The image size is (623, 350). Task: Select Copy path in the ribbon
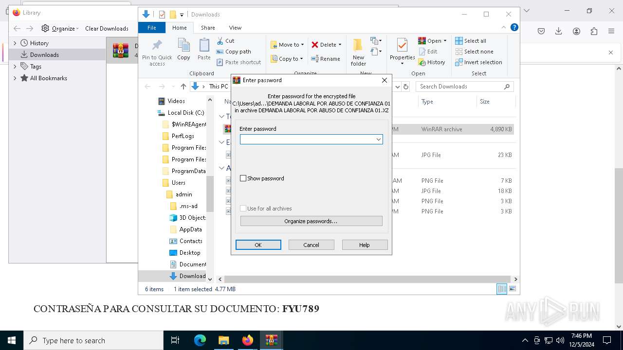234,52
